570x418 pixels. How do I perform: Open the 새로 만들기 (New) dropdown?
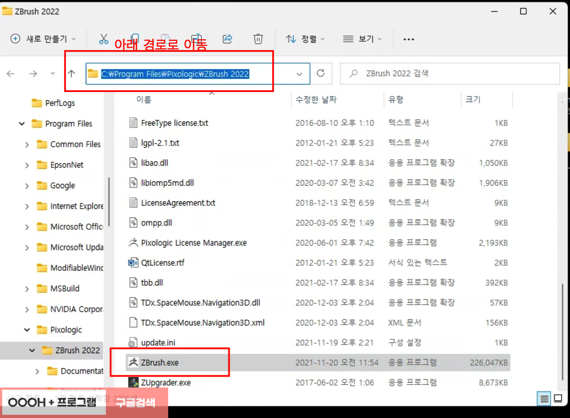click(x=43, y=39)
